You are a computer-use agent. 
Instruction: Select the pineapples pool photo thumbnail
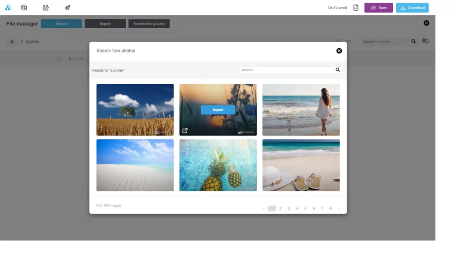click(218, 165)
